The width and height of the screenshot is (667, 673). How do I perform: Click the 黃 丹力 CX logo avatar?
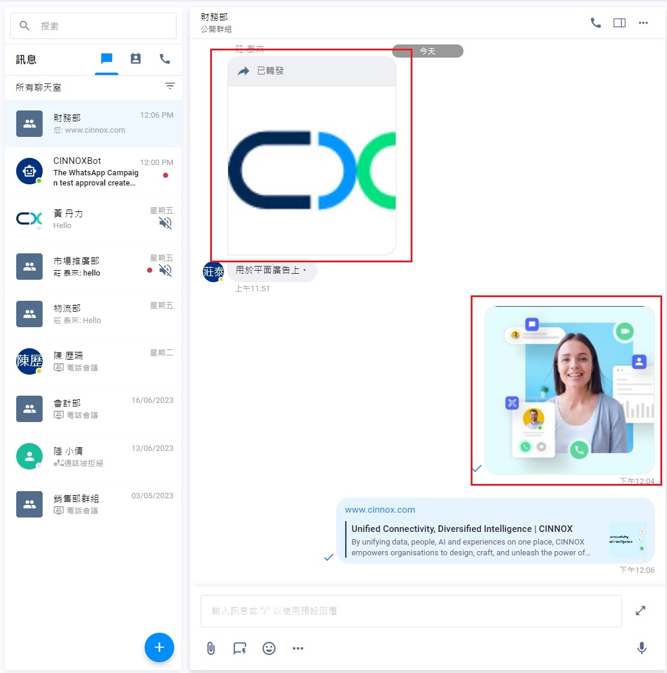click(x=29, y=219)
